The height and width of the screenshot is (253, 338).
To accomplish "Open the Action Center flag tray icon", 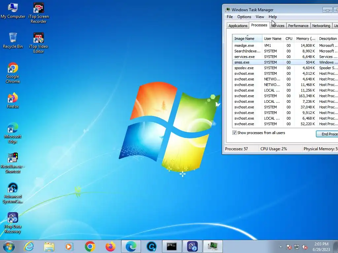I will click(x=289, y=247).
